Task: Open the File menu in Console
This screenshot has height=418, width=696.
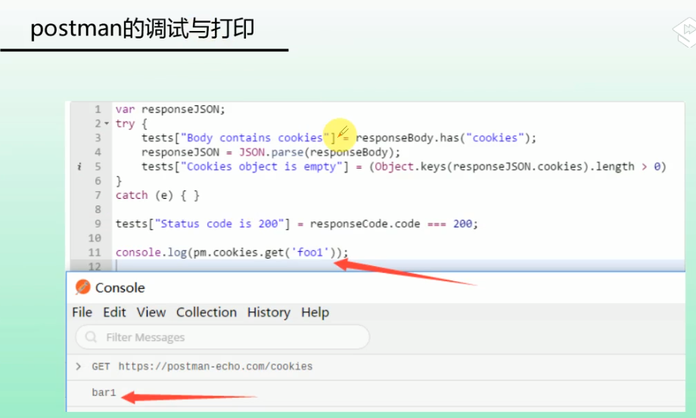Action: click(82, 312)
